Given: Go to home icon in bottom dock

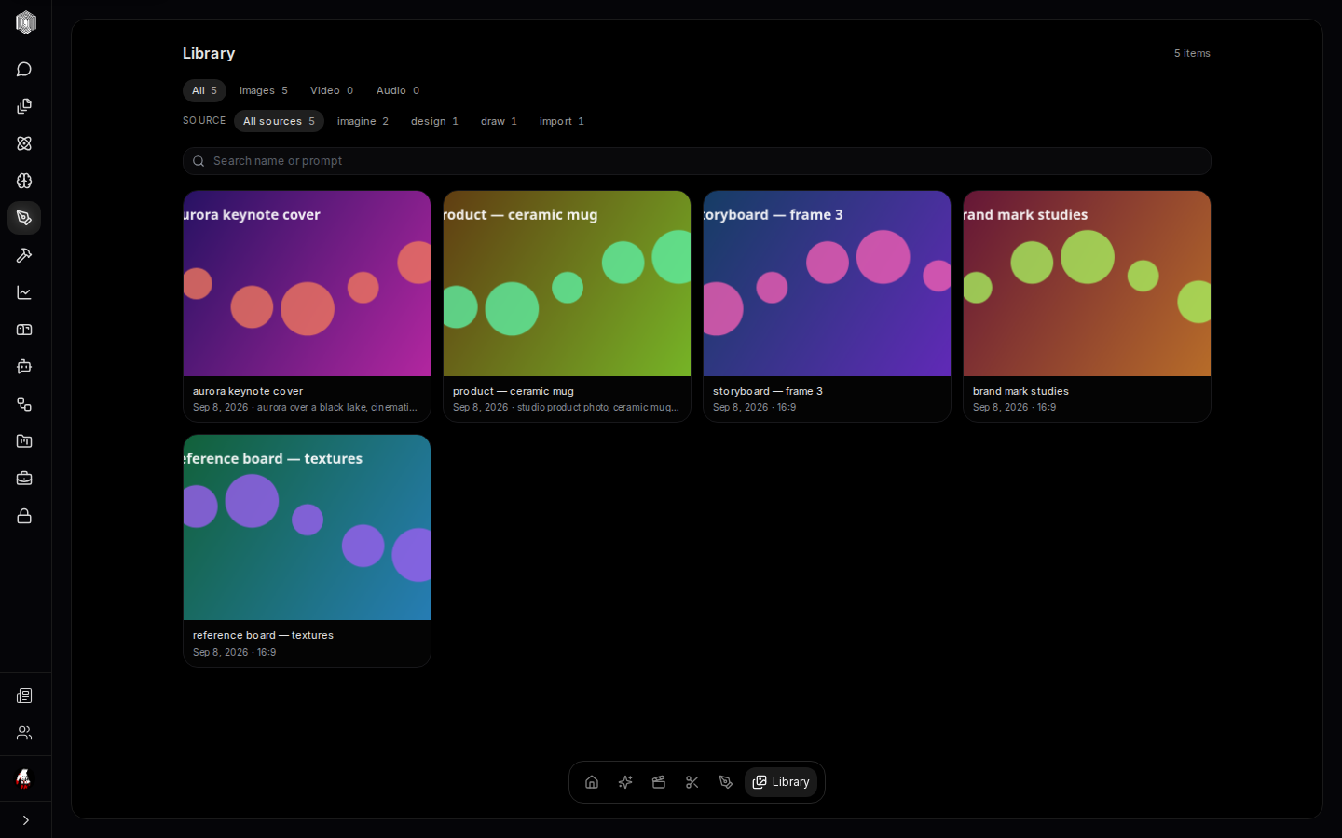Looking at the screenshot, I should [x=592, y=782].
